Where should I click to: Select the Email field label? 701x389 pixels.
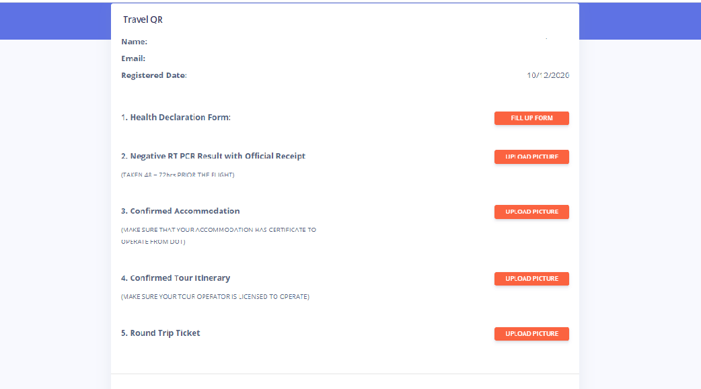133,58
